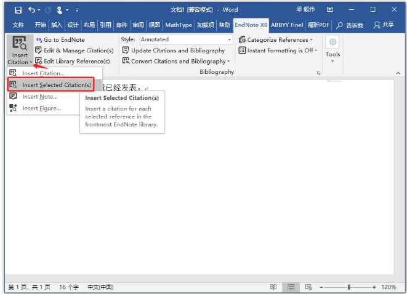The height and width of the screenshot is (294, 407).
Task: Switch to Read Mode view icon
Action: point(273,287)
